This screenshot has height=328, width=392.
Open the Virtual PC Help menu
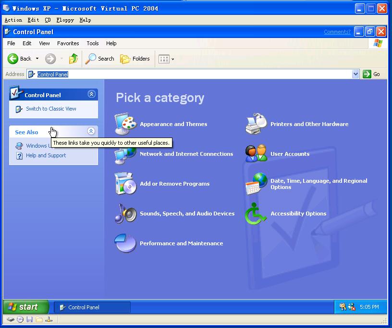[85, 20]
